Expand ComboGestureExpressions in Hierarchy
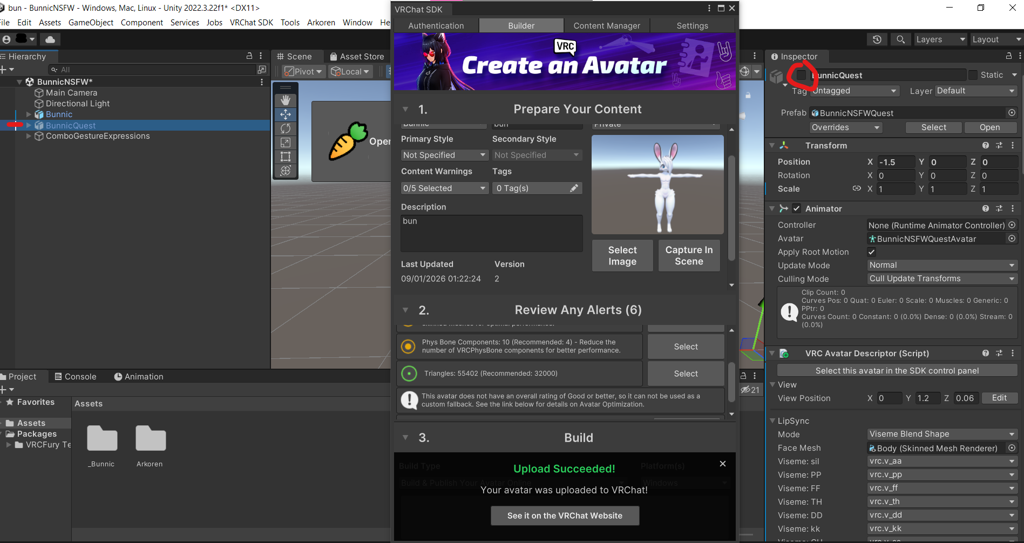This screenshot has height=543, width=1024. click(x=29, y=136)
